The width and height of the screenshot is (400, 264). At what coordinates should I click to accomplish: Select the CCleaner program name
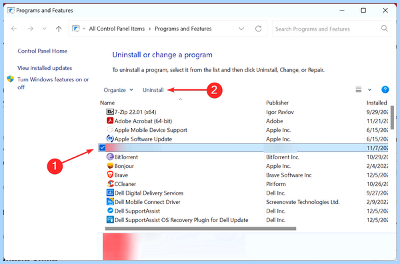[125, 184]
